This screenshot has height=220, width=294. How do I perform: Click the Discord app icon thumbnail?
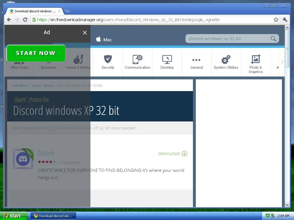(x=23, y=159)
